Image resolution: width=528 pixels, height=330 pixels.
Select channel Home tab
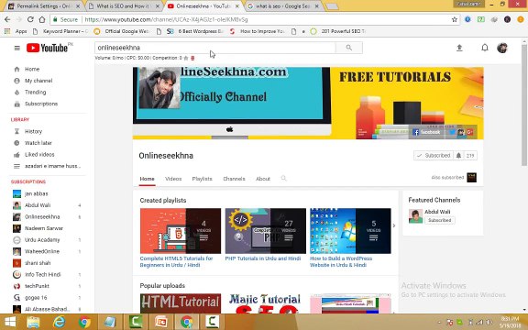(148, 179)
